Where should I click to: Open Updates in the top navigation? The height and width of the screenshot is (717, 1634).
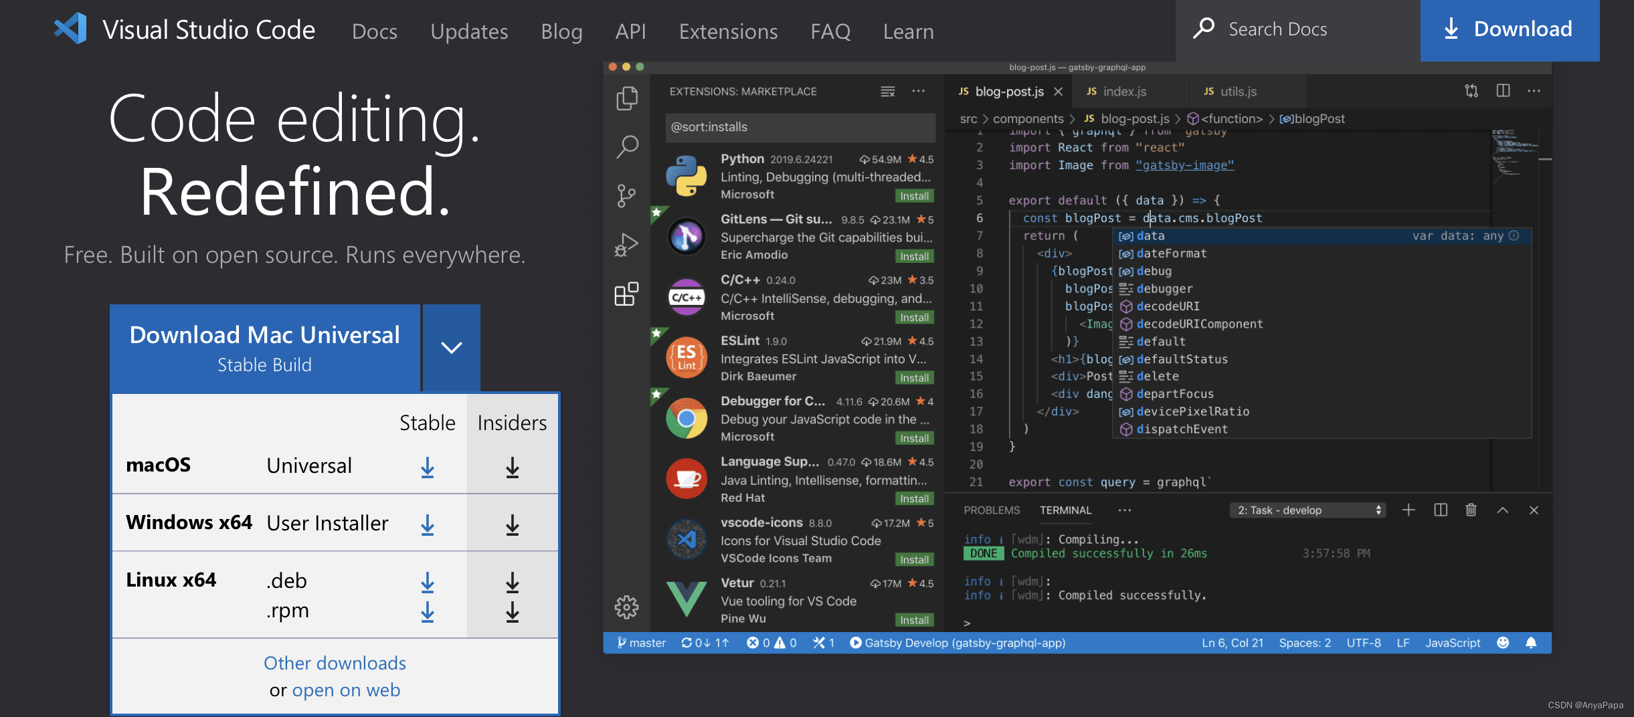pyautogui.click(x=469, y=31)
